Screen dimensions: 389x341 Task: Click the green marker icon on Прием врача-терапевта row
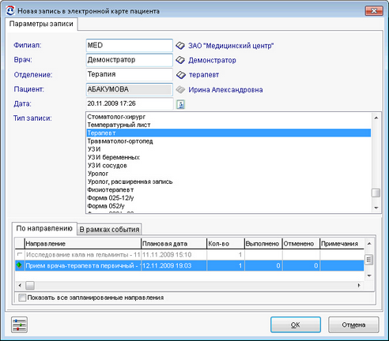point(19,265)
